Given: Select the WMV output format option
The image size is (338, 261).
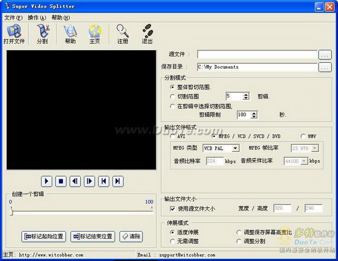Looking at the screenshot, I should tap(303, 136).
